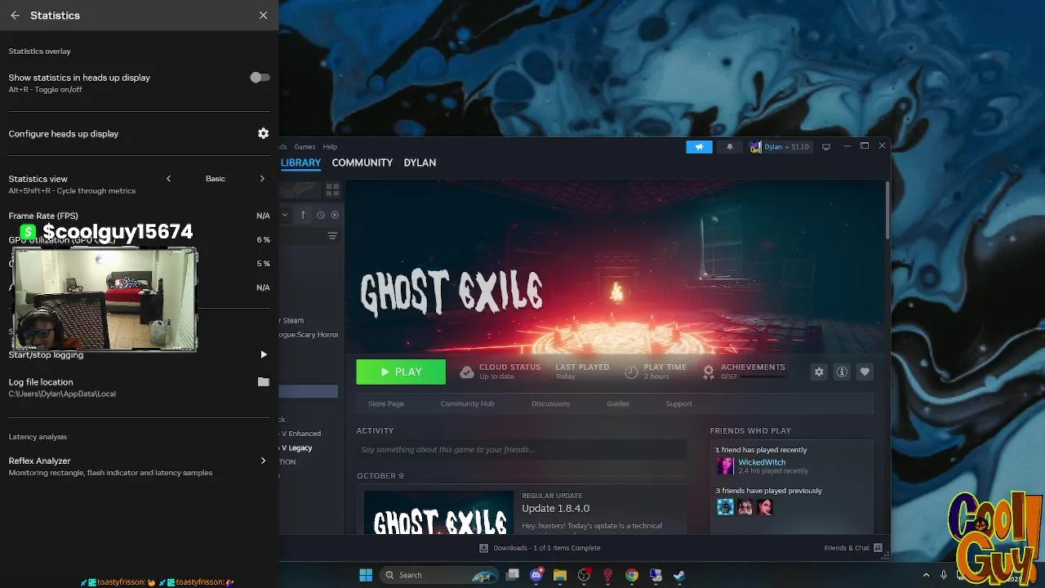This screenshot has width=1045, height=588.
Task: Open Downloads status at bottom of Steam
Action: (x=540, y=548)
